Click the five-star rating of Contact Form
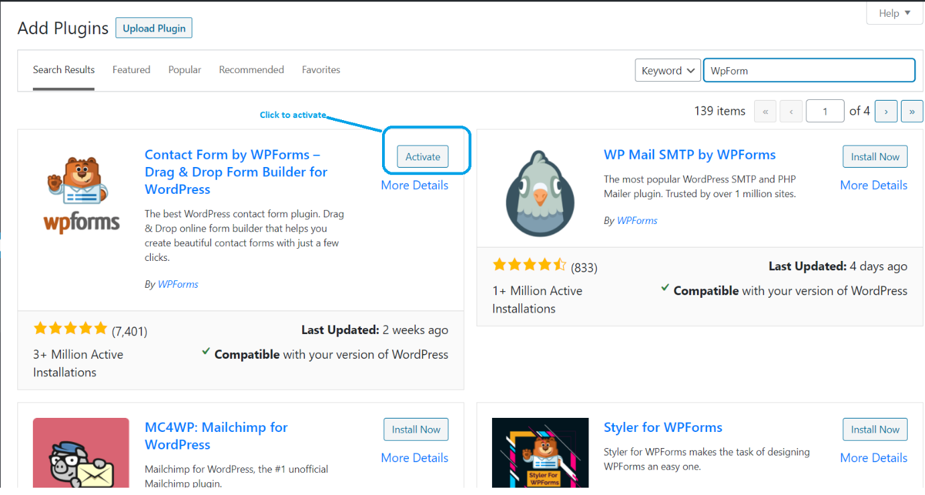The width and height of the screenshot is (925, 495). click(70, 329)
